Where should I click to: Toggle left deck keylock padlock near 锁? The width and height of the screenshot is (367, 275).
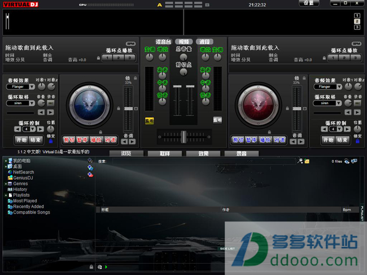136,78
